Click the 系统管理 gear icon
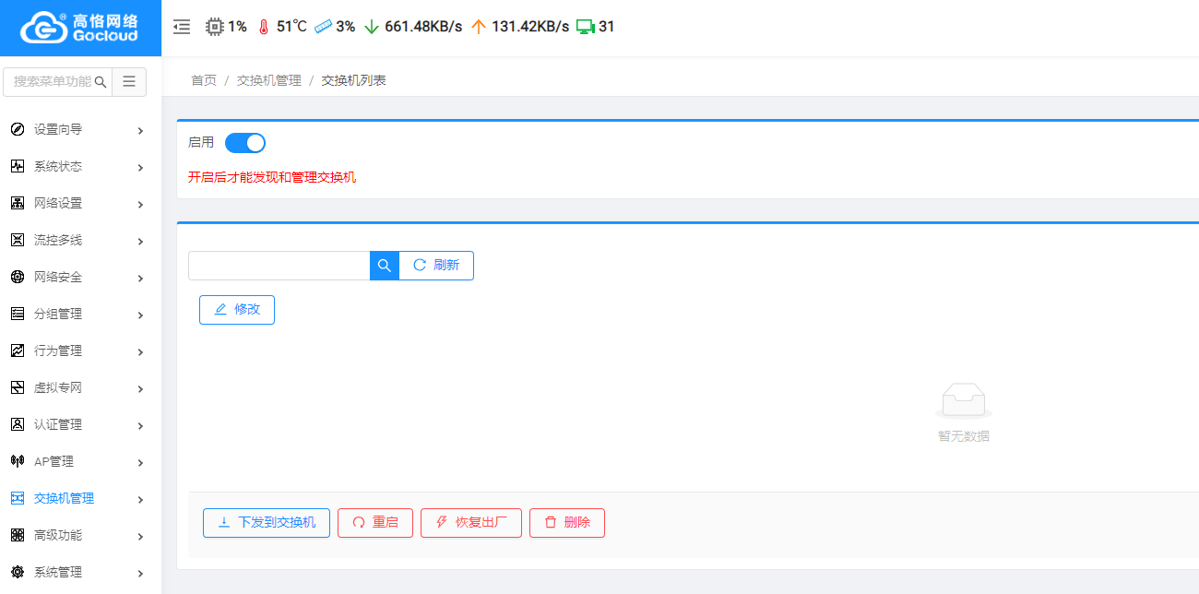1199x594 pixels. 18,572
